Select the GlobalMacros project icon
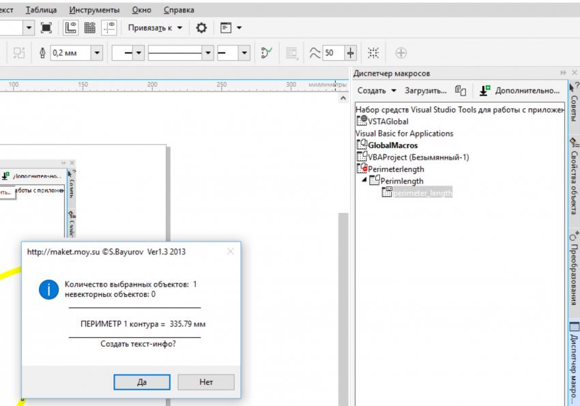This screenshot has height=406, width=580. [x=362, y=145]
